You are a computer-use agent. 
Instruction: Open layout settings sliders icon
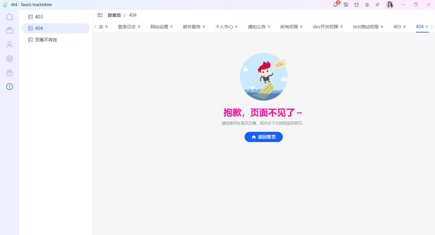click(367, 4)
